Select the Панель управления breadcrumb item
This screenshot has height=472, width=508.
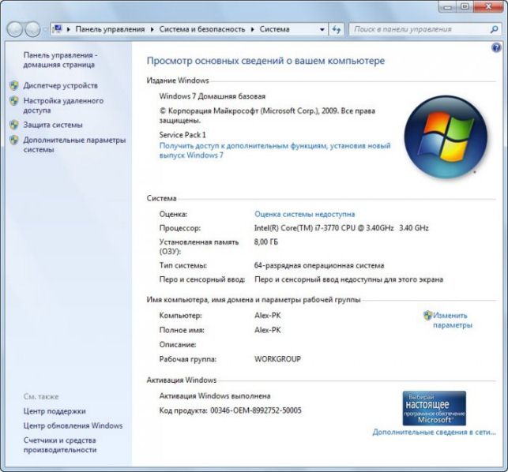[110, 29]
